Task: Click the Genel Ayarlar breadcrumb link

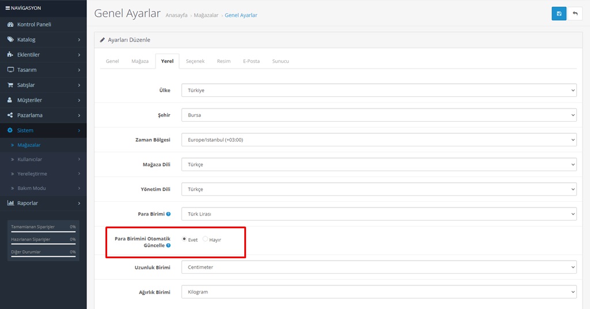Action: [x=241, y=16]
